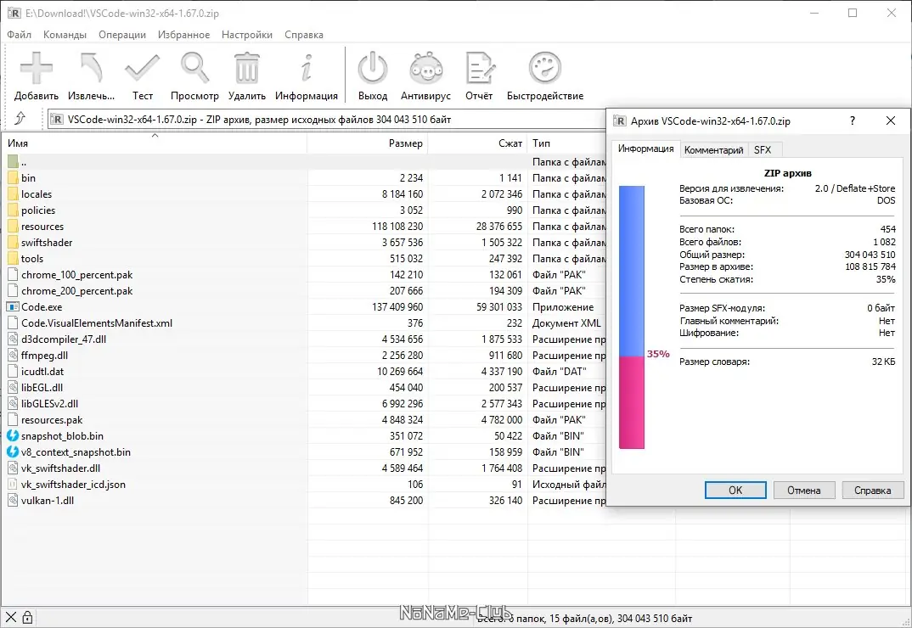Sort by the Размер column header
Viewport: 912px width, 628px height.
368,143
